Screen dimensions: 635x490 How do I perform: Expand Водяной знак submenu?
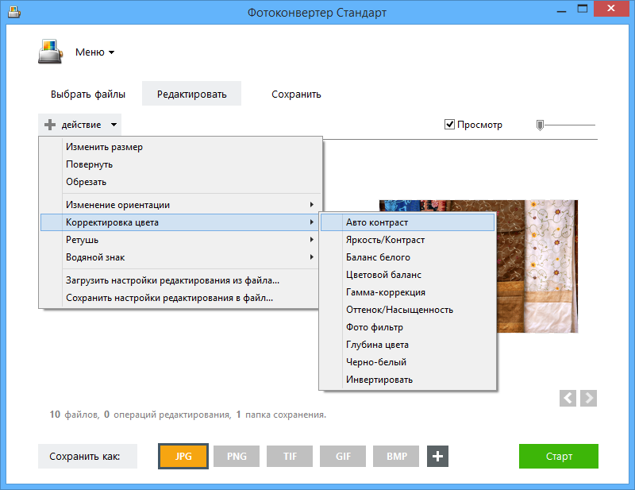pyautogui.click(x=181, y=257)
